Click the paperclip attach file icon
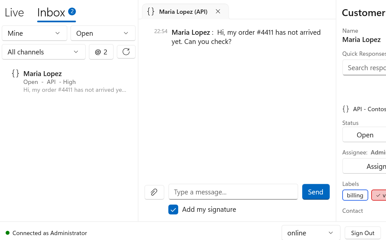Viewport: 386px width, 240px height. 154,192
